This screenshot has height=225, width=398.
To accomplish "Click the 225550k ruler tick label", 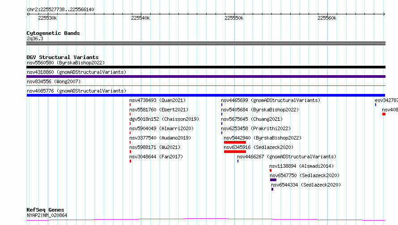I will (x=234, y=18).
